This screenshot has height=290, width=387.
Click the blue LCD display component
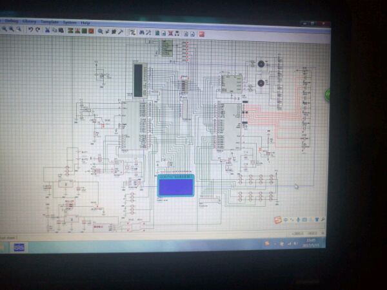point(175,186)
